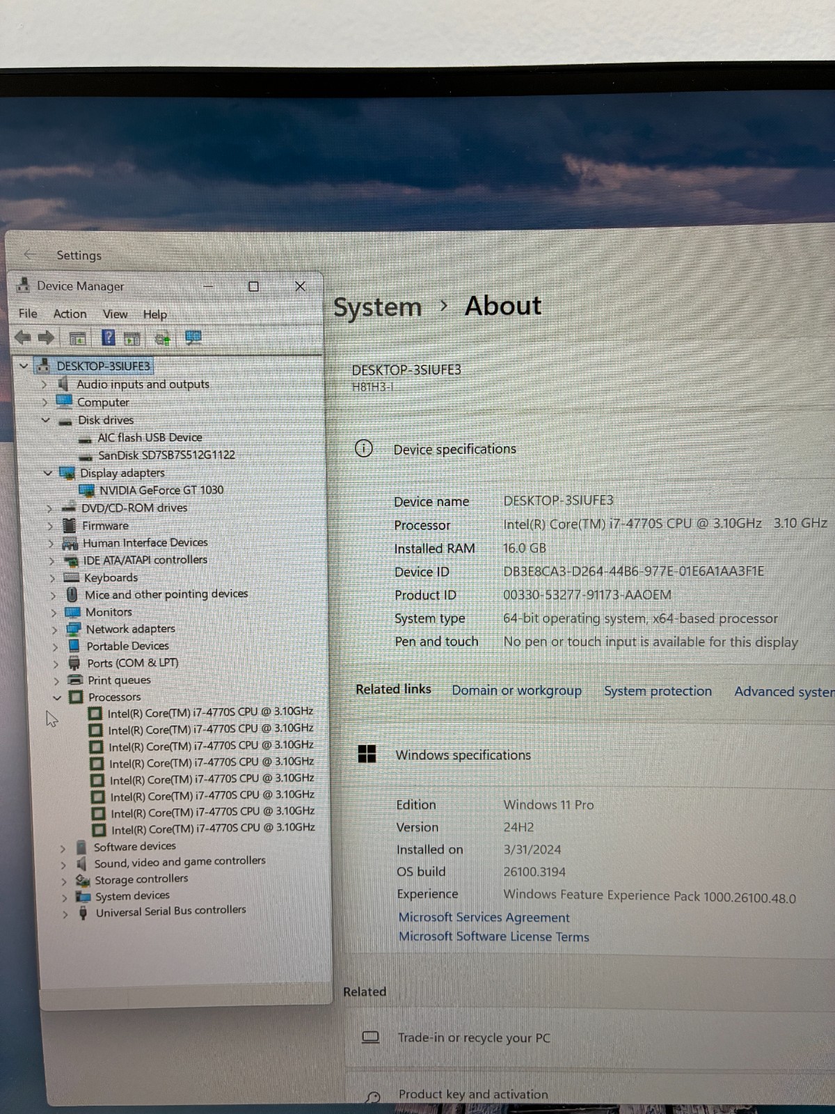Click the OS build 26100.3194 value
Screen dimensions: 835x1114
534,872
